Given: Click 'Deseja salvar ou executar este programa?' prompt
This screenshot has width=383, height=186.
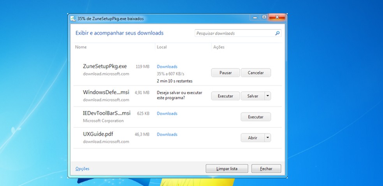Looking at the screenshot, I should (x=179, y=96).
